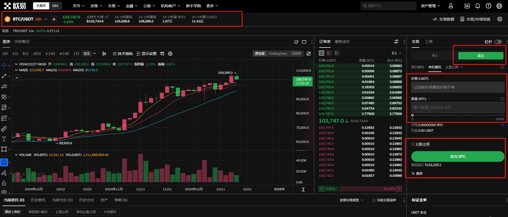Open the 全部交易类型 filter dropdown
The width and height of the screenshot is (508, 217).
tap(351, 200)
